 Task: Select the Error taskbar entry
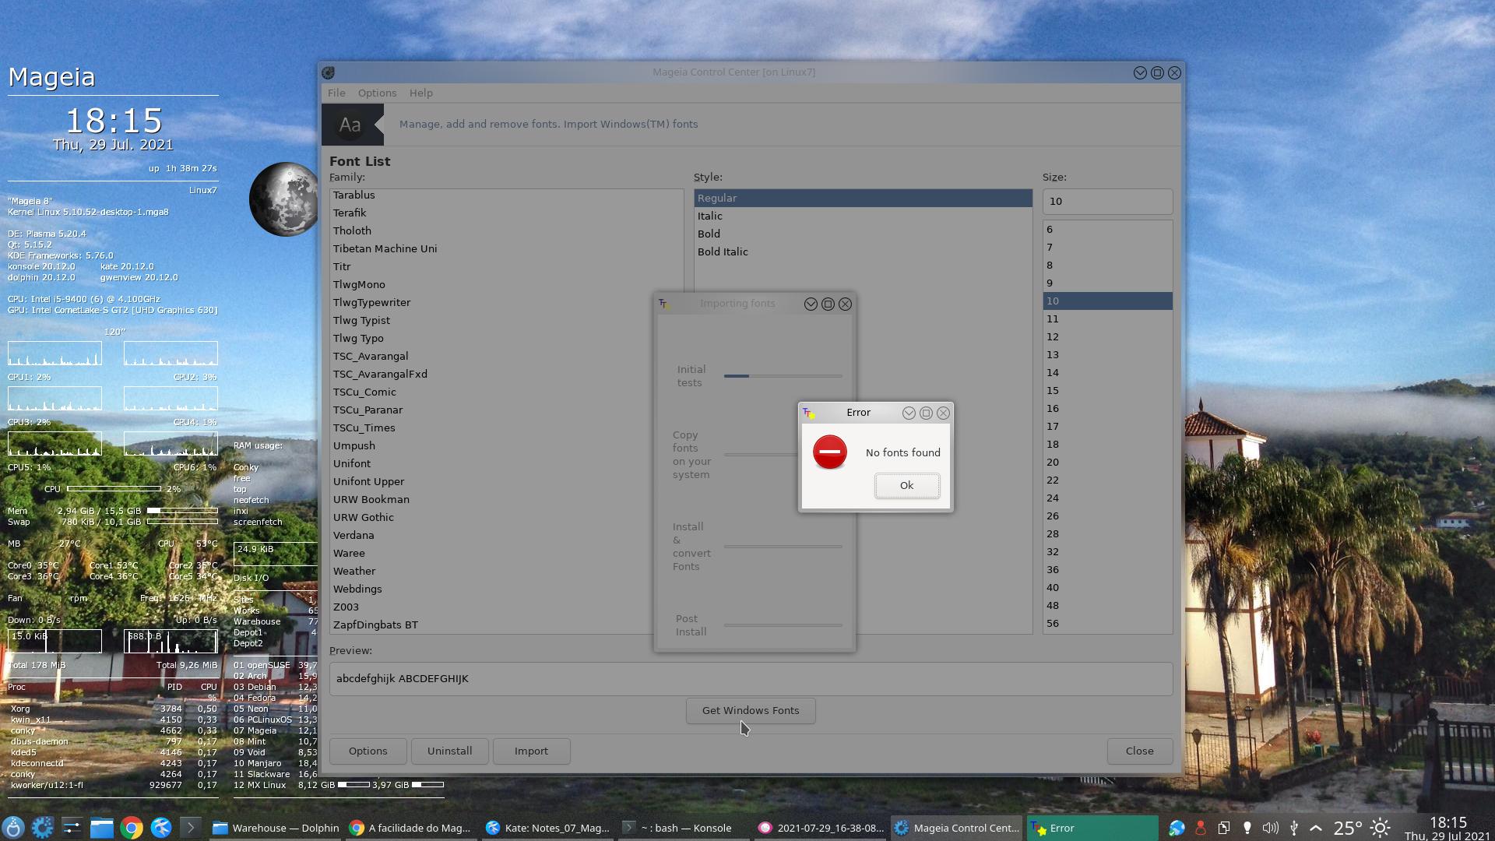(1092, 828)
